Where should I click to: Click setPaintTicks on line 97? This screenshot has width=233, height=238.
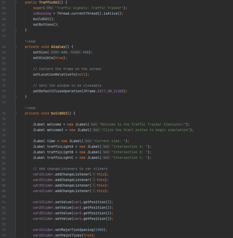click(68, 235)
